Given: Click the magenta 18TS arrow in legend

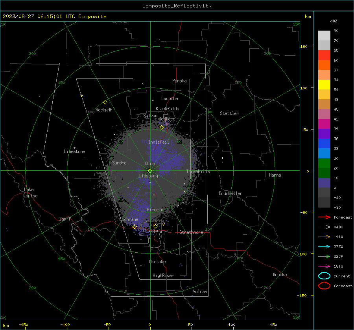Looking at the screenshot, I should (324, 266).
